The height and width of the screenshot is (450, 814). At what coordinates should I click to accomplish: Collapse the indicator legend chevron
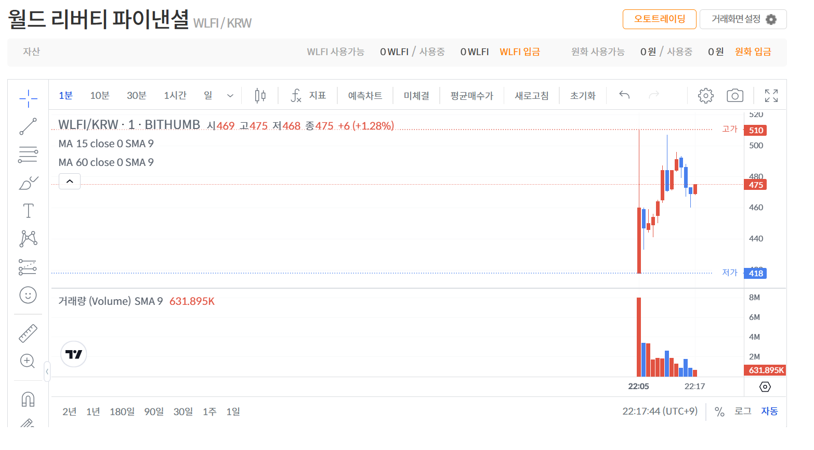[70, 182]
